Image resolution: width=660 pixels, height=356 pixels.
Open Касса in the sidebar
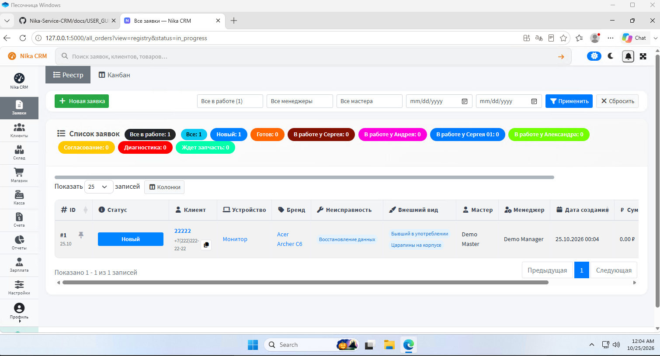coord(19,198)
